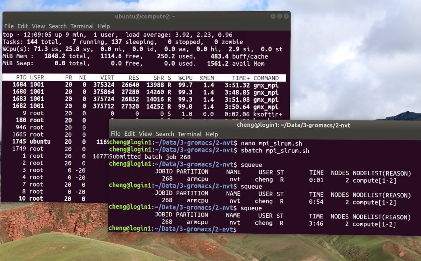The height and width of the screenshot is (261, 421).
Task: Maximize the ubuntu@compute2 terminal window
Action: pyautogui.click(x=280, y=16)
